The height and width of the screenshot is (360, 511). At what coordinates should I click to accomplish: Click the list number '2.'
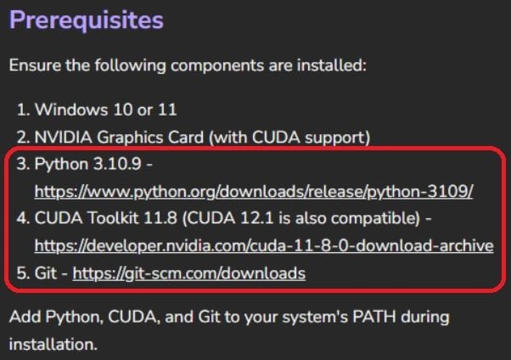tap(24, 138)
